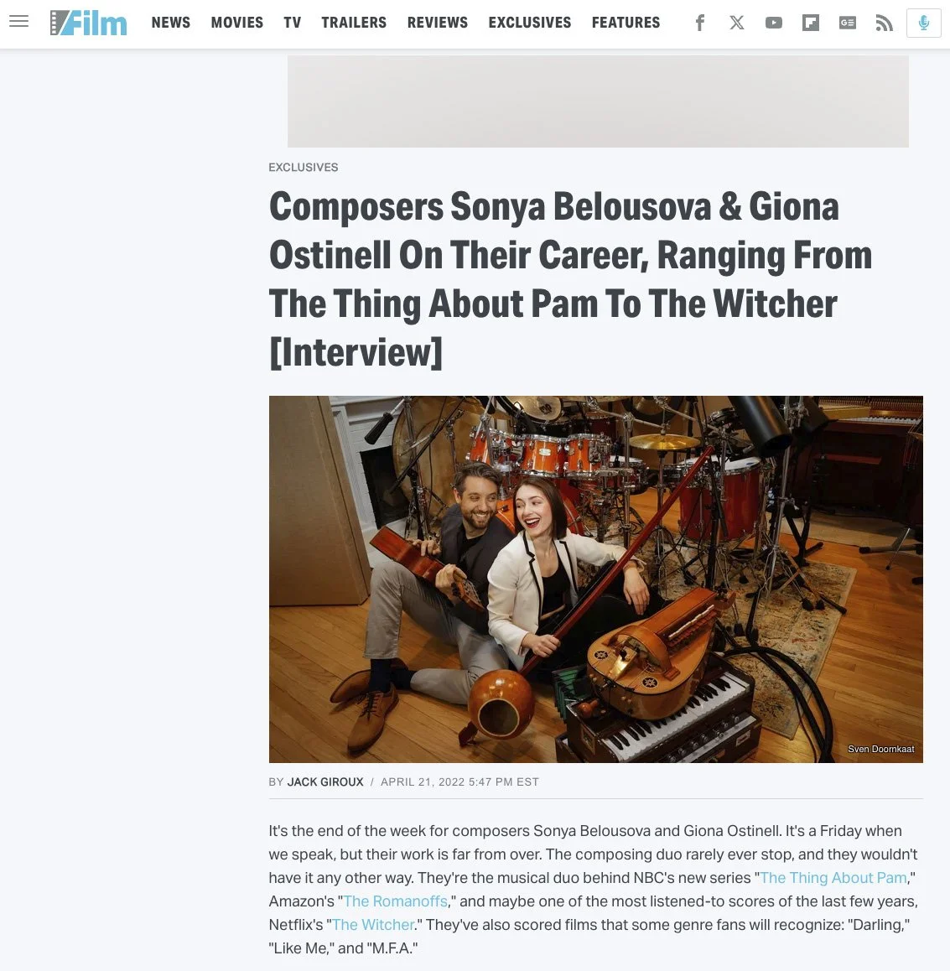Image resolution: width=950 pixels, height=971 pixels.
Task: Go to the NEWS section
Action: coord(171,23)
